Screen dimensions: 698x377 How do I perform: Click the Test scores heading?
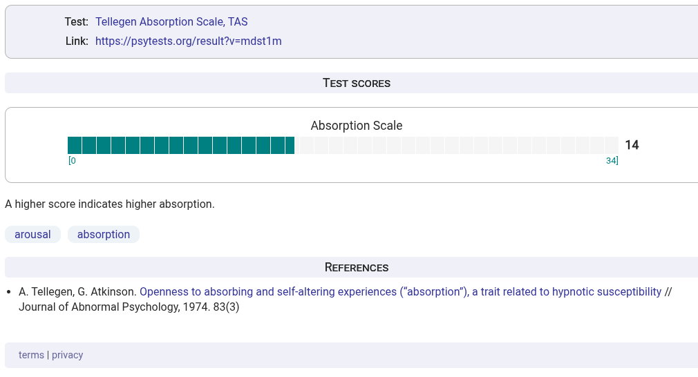(357, 83)
